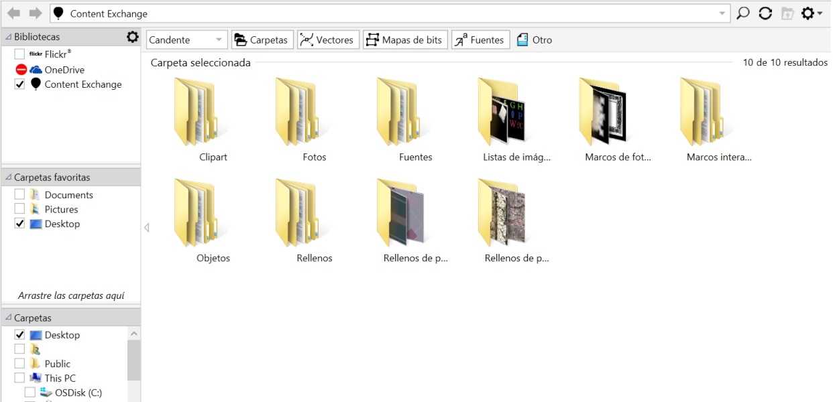Uncheck the Content Exchange library checkbox
Image resolution: width=833 pixels, height=402 pixels.
click(19, 84)
